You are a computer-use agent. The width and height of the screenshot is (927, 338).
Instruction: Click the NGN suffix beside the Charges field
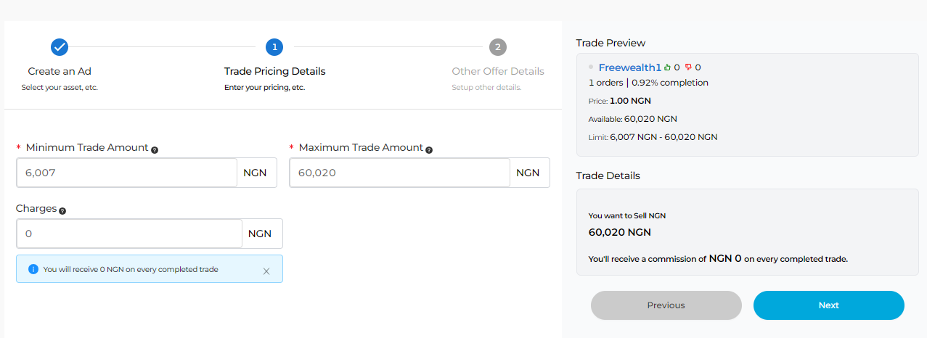pos(260,234)
